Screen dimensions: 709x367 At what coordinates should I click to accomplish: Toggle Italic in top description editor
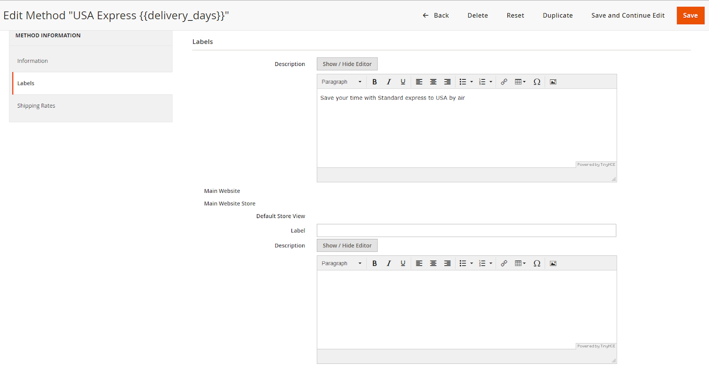click(389, 82)
